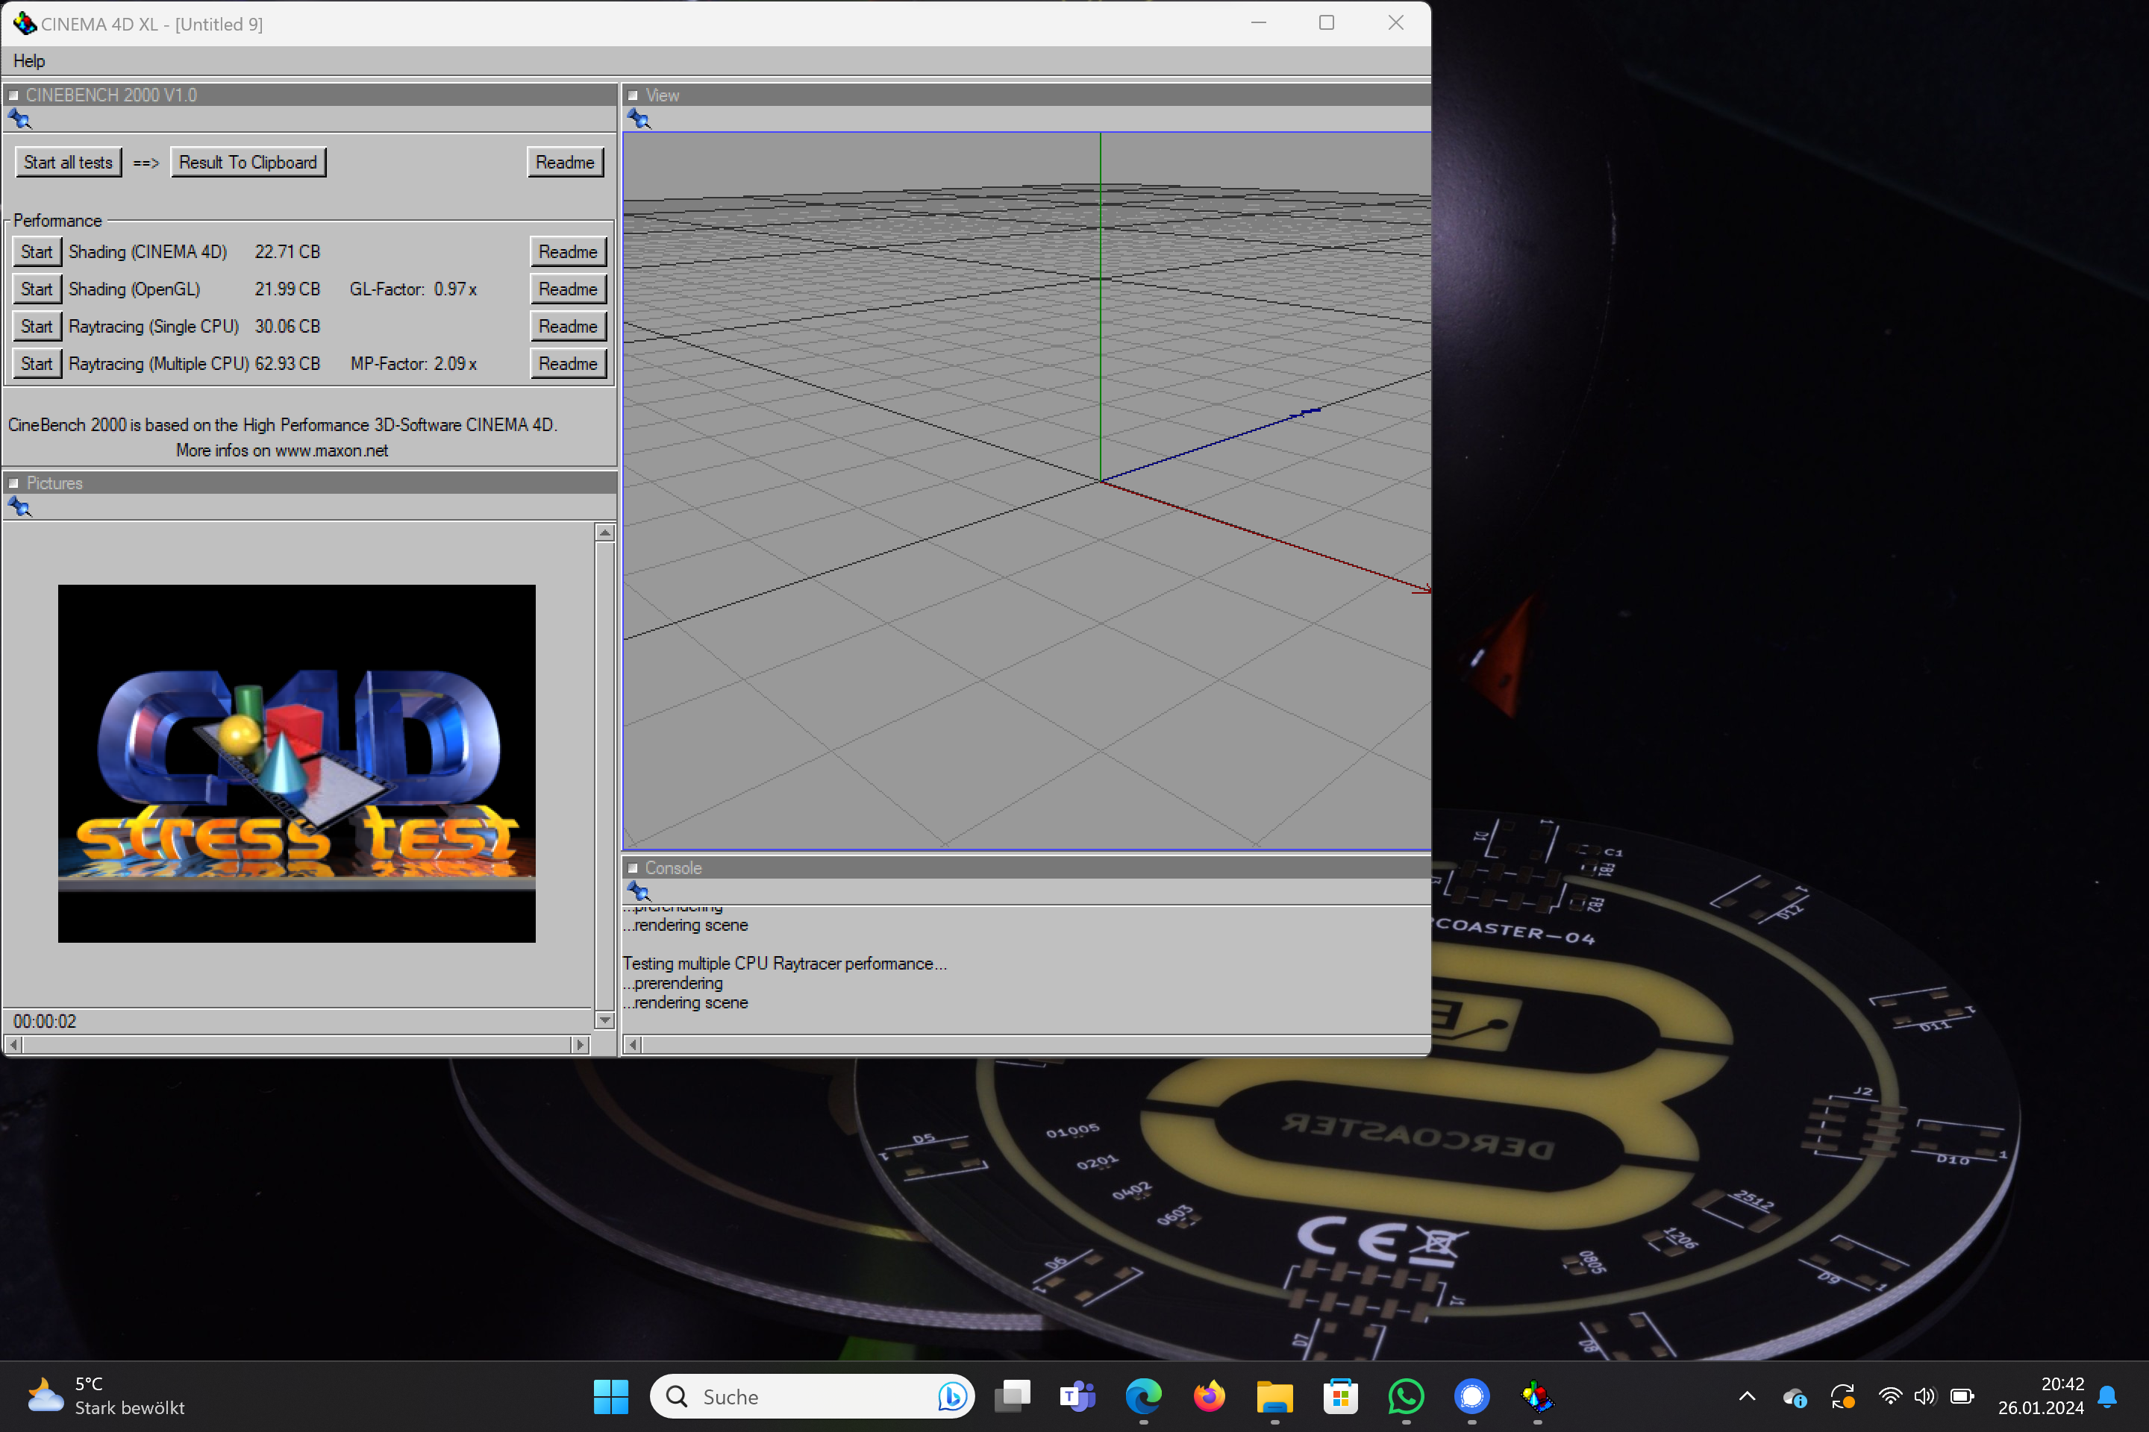Click the sync update tray icon
The image size is (2149, 1432).
tap(1843, 1396)
